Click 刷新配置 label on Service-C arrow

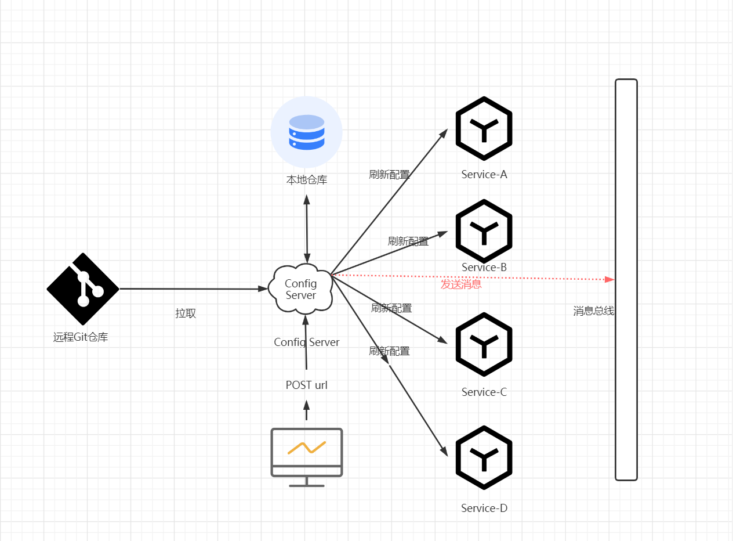(x=391, y=308)
